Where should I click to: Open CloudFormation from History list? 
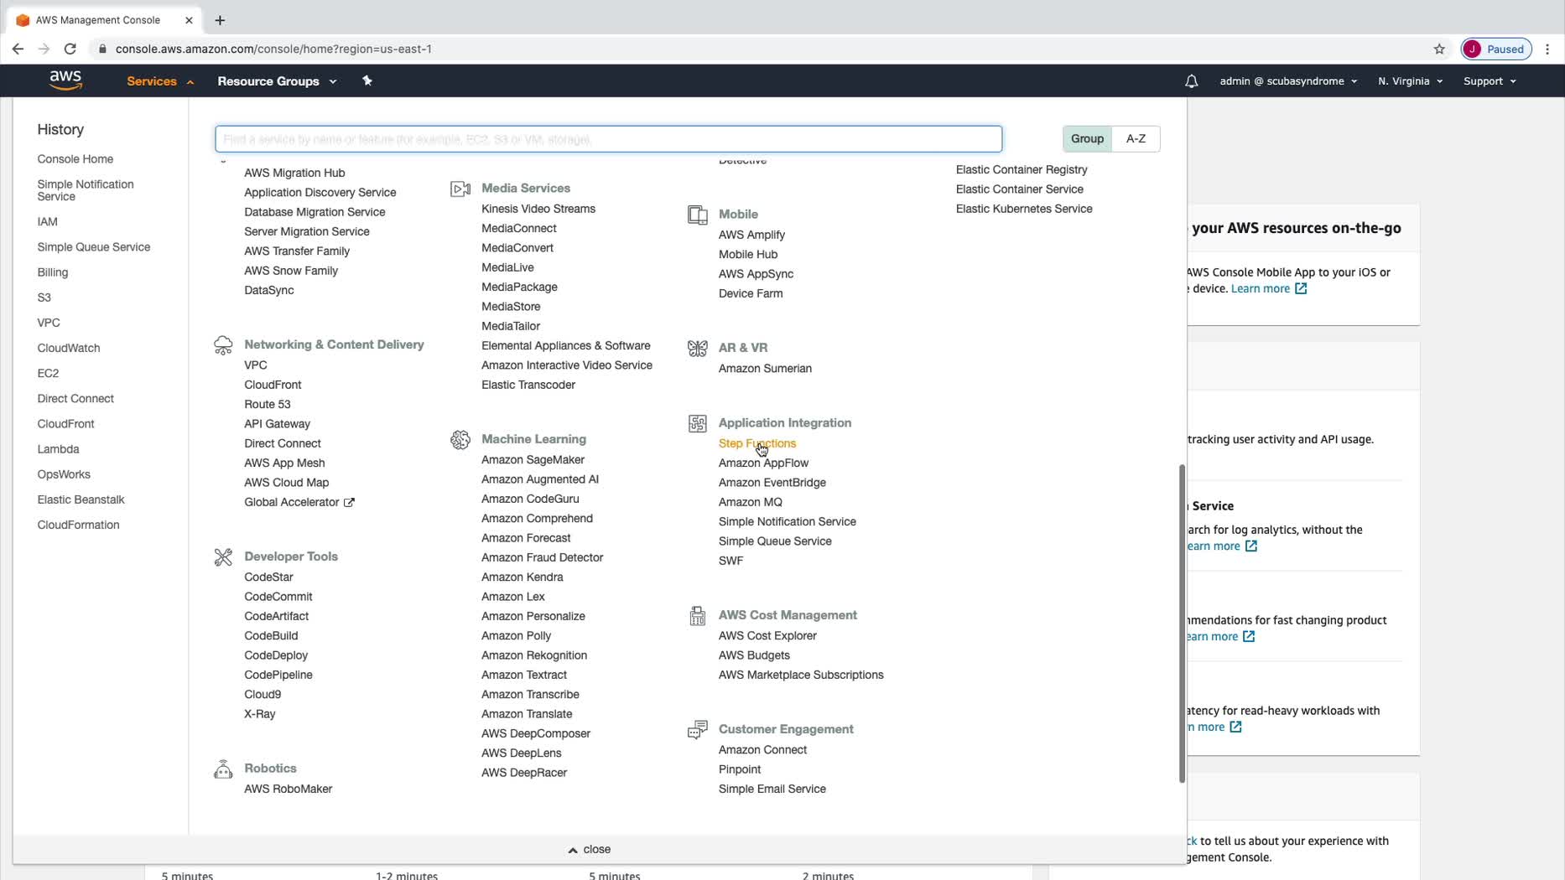point(79,525)
